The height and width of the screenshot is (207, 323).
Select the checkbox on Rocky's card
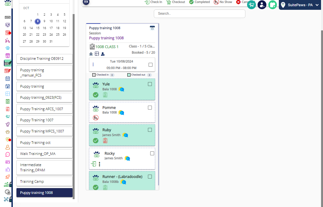(152, 153)
